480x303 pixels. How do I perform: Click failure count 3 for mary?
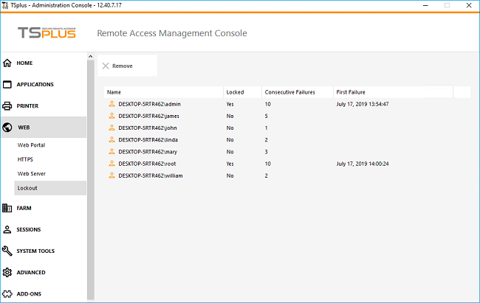coord(267,152)
